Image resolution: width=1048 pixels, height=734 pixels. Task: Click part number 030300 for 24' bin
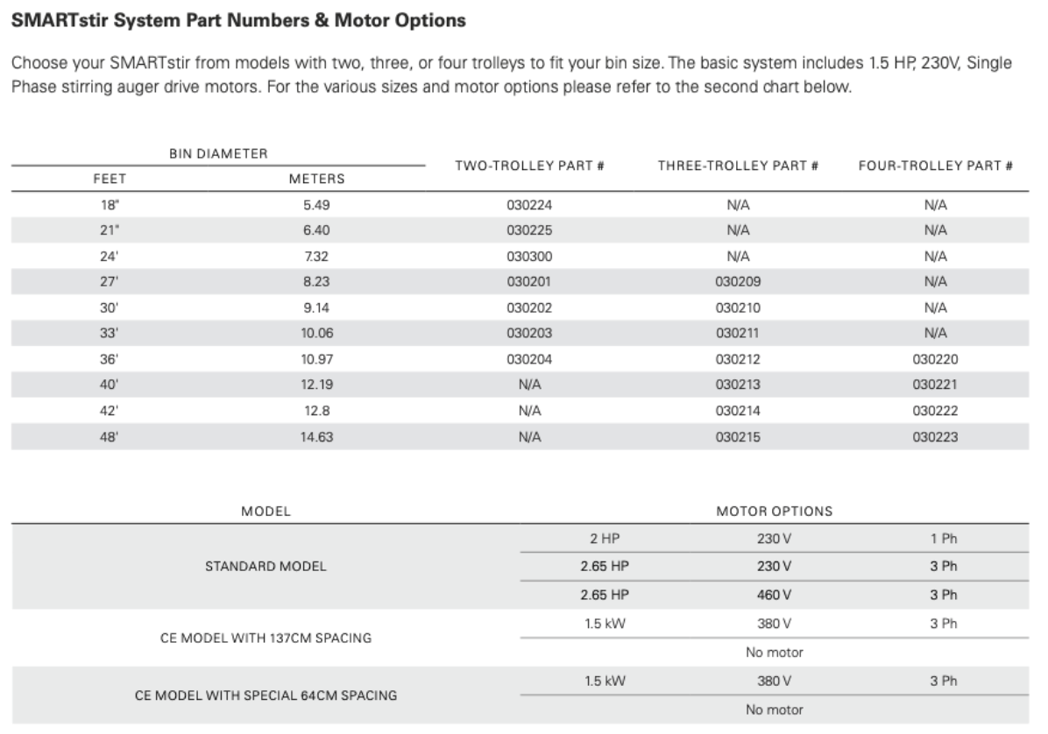point(529,258)
